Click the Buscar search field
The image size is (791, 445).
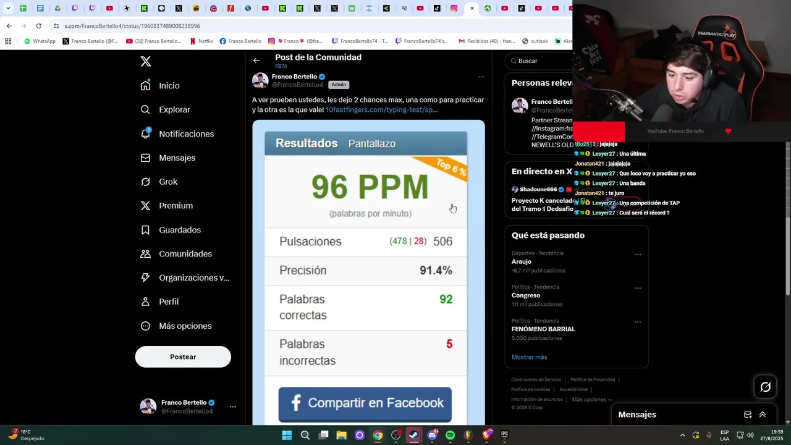coord(539,61)
